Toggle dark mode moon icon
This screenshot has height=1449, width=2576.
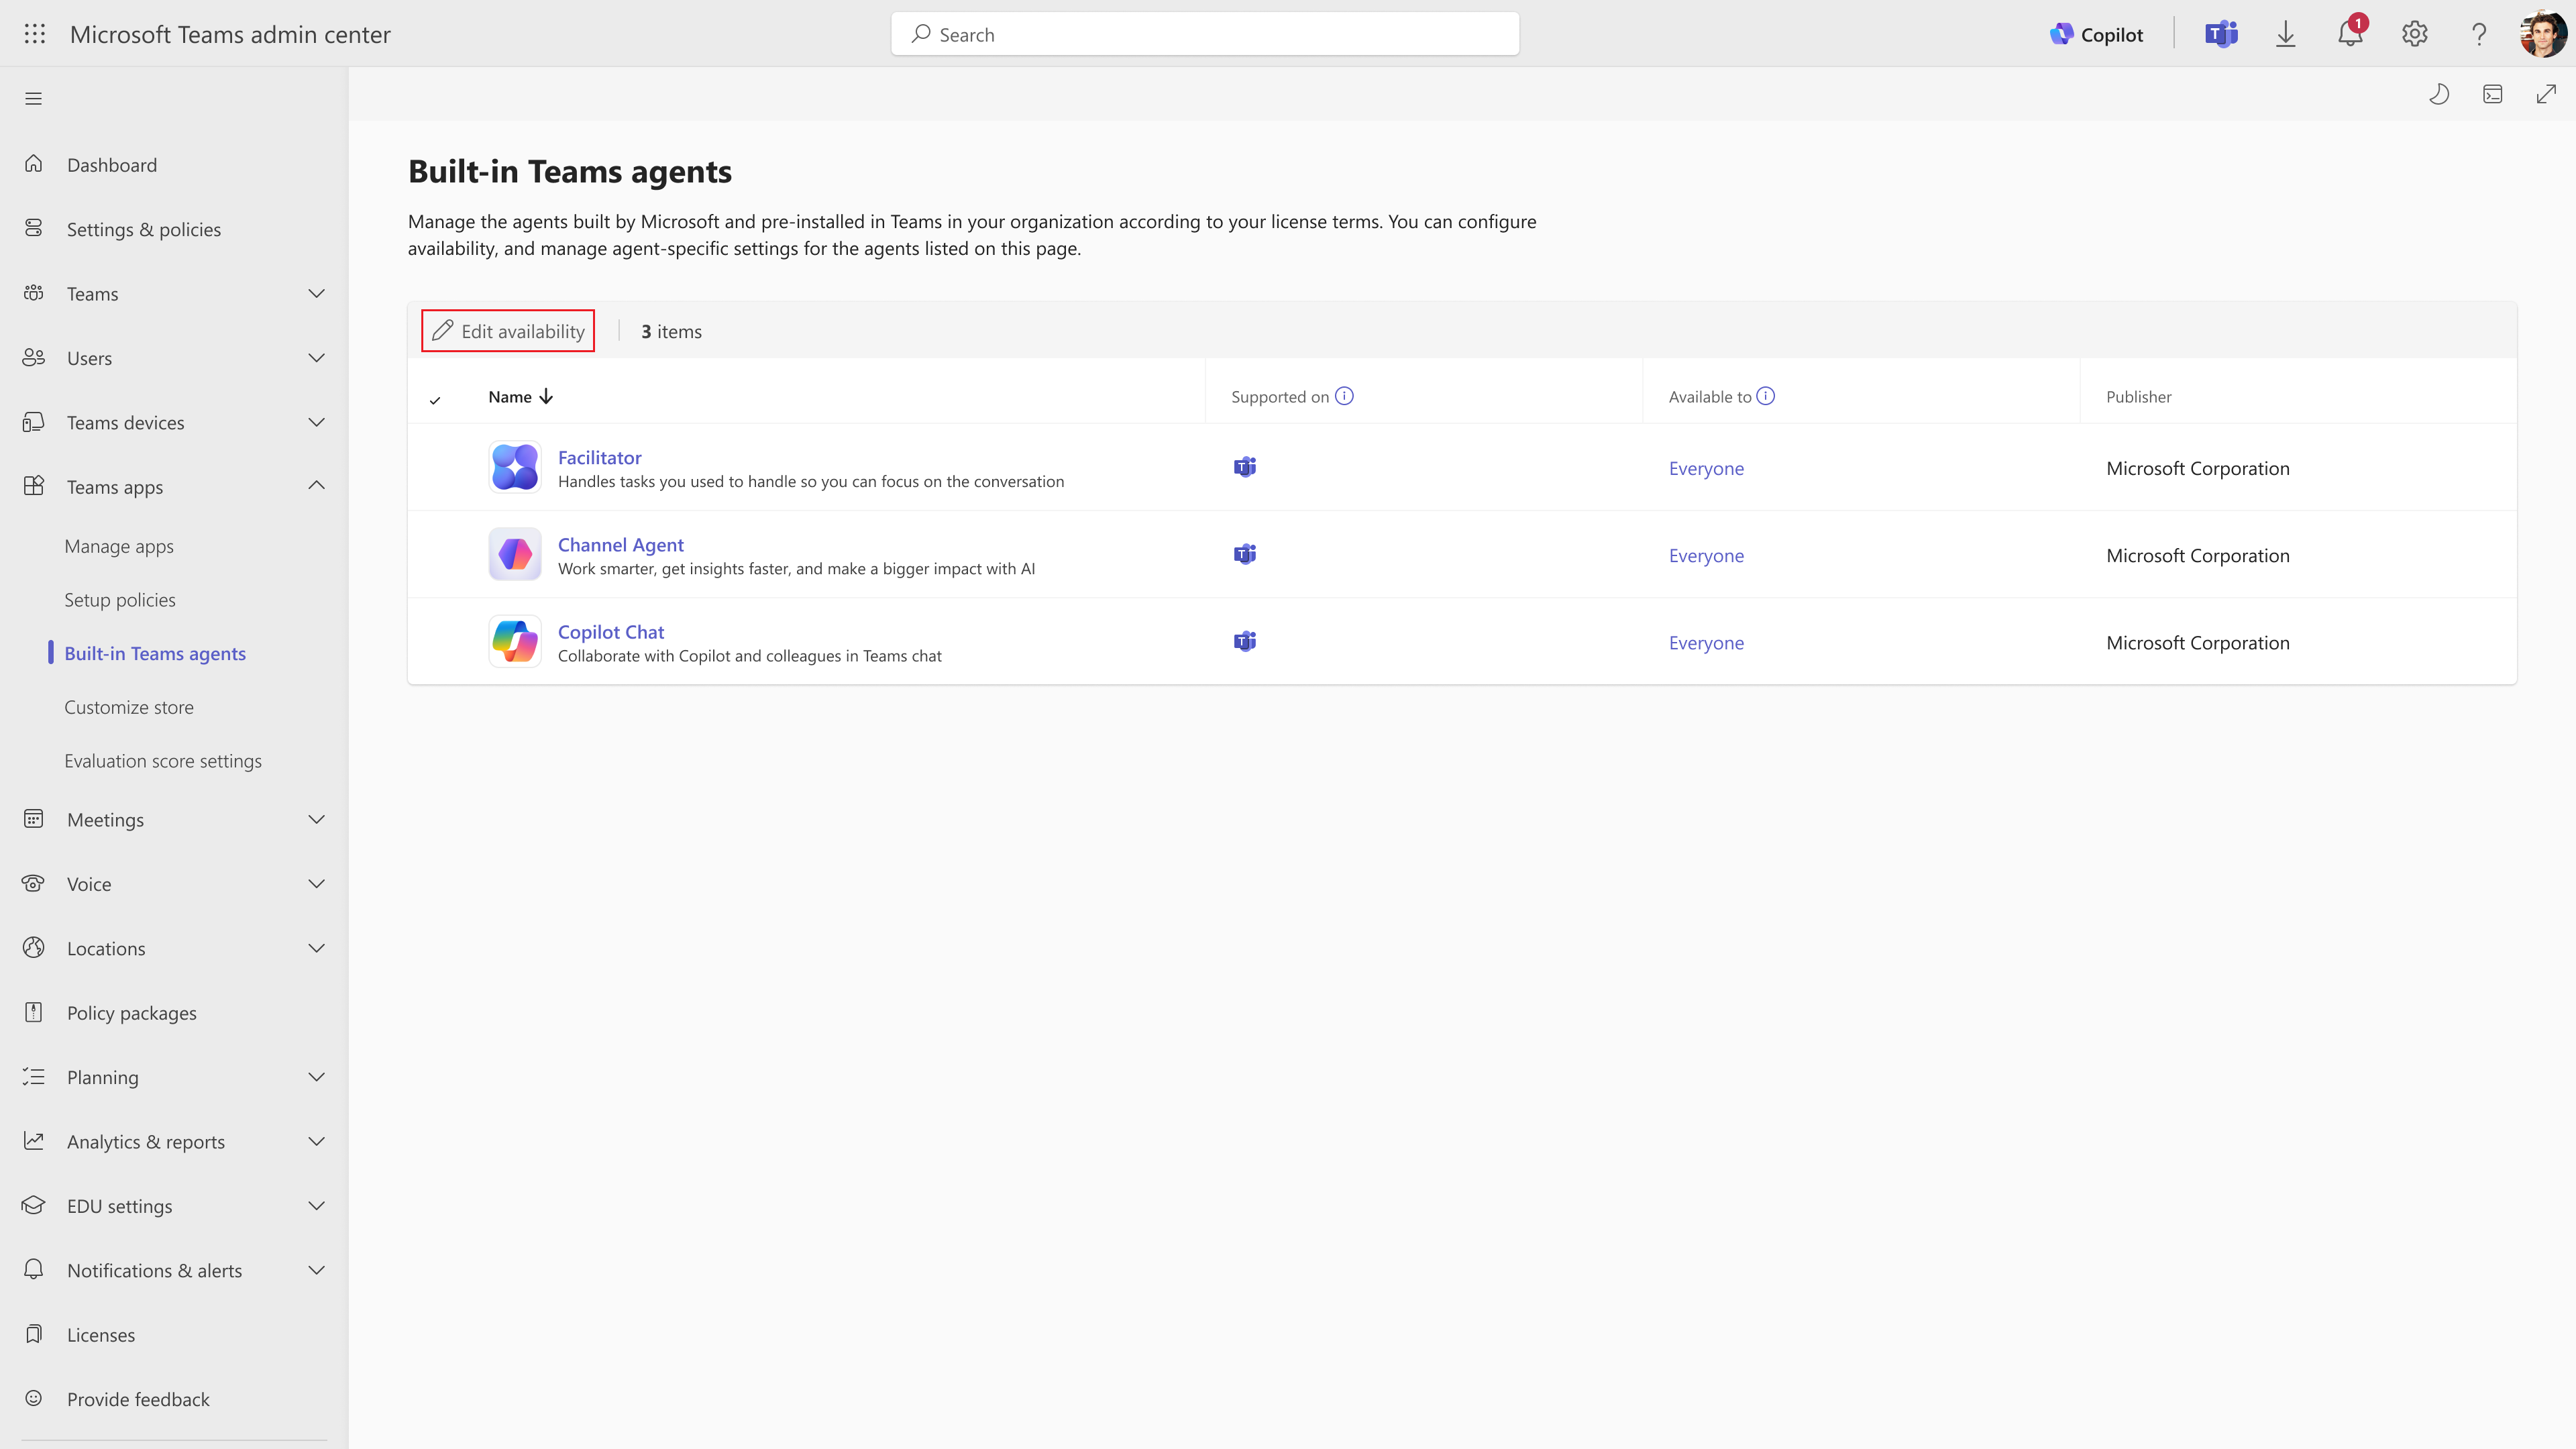[x=2439, y=94]
